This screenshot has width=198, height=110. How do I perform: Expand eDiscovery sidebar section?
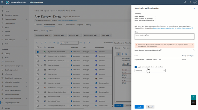pos(26,74)
